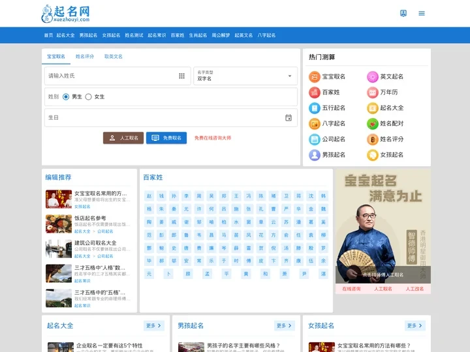The height and width of the screenshot is (352, 470).
Task: Select surname 唐 in 百家姓 grid
Action: pyautogui.click(x=187, y=248)
